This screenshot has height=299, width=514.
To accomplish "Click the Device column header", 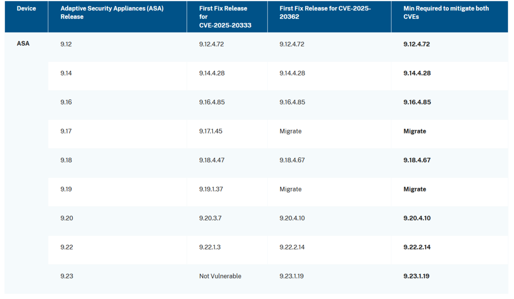I will point(26,9).
